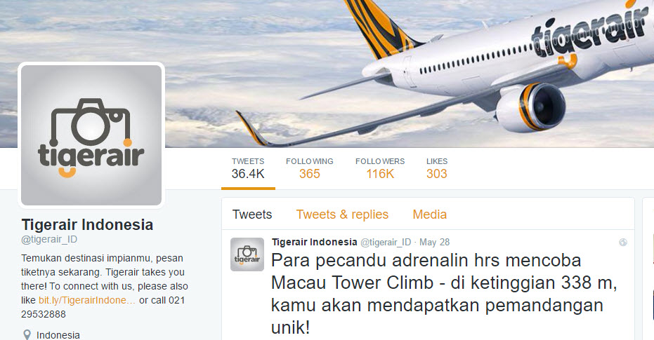
Task: View the 116K Followers list
Action: click(x=380, y=168)
